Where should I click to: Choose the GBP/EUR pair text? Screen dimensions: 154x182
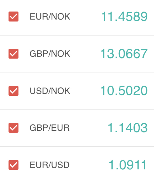pyautogui.click(x=50, y=128)
